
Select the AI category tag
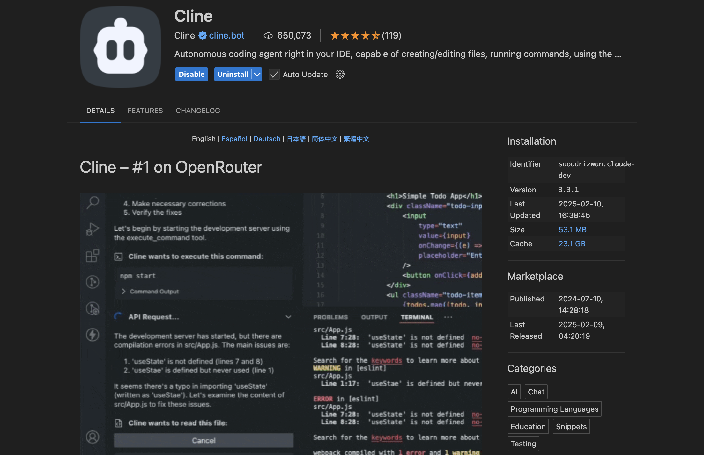pyautogui.click(x=514, y=392)
